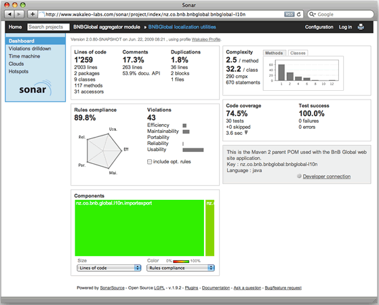Open the Hotspots sidebar item
Screen dimensions: 379x305
[18, 71]
